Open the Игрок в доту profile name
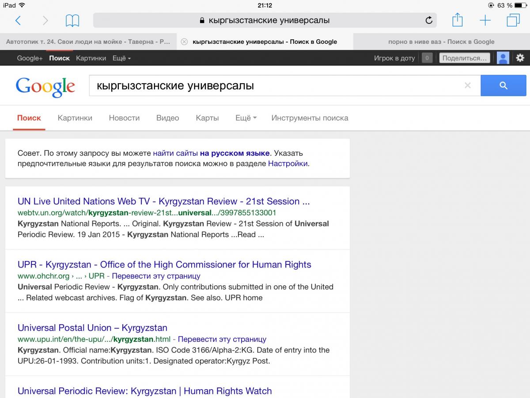Image resolution: width=530 pixels, height=398 pixels. point(394,58)
